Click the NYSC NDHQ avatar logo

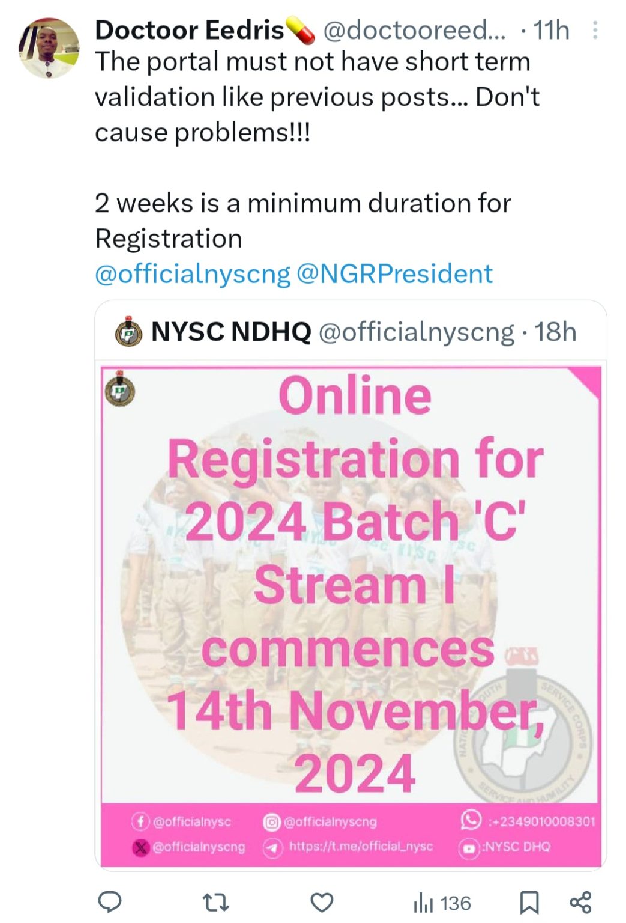click(x=128, y=332)
